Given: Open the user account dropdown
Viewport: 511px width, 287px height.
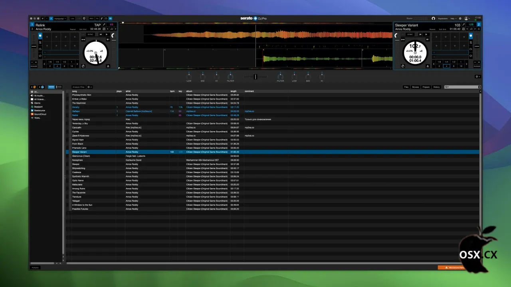Looking at the screenshot, I should (467, 18).
